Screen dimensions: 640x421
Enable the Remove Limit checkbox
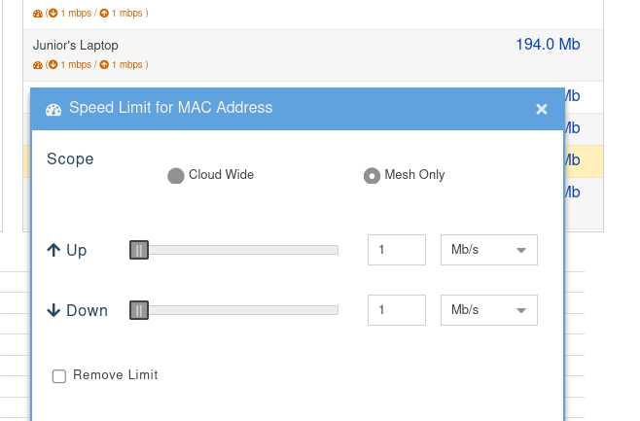[59, 376]
